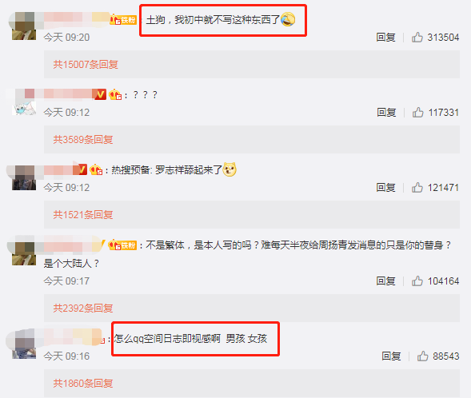Click the crown badge beside 热搜预备 comment
Screen dimensions: 471x398
coord(96,170)
